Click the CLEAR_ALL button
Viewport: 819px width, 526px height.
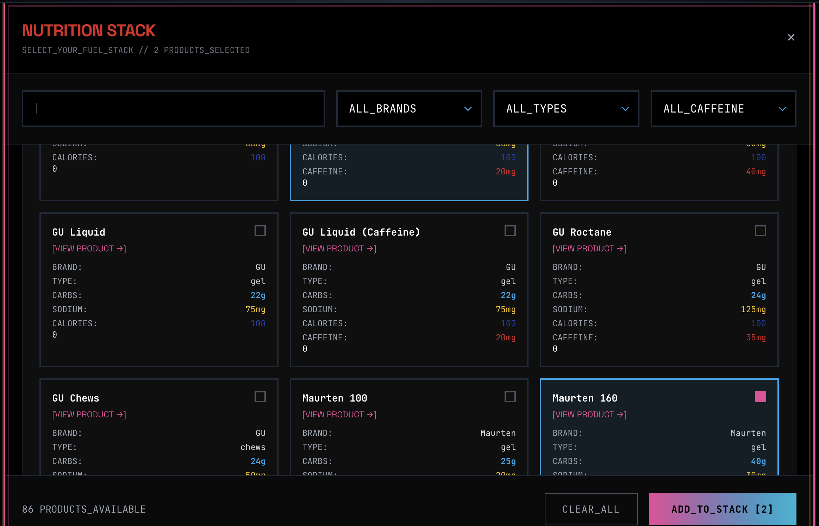[x=591, y=509]
